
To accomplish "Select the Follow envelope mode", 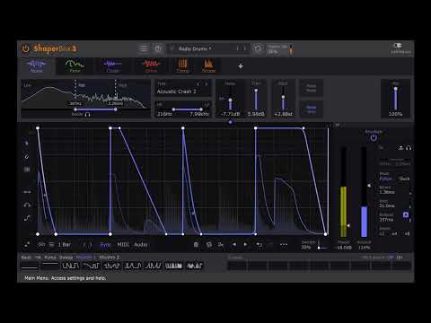I will click(385, 179).
